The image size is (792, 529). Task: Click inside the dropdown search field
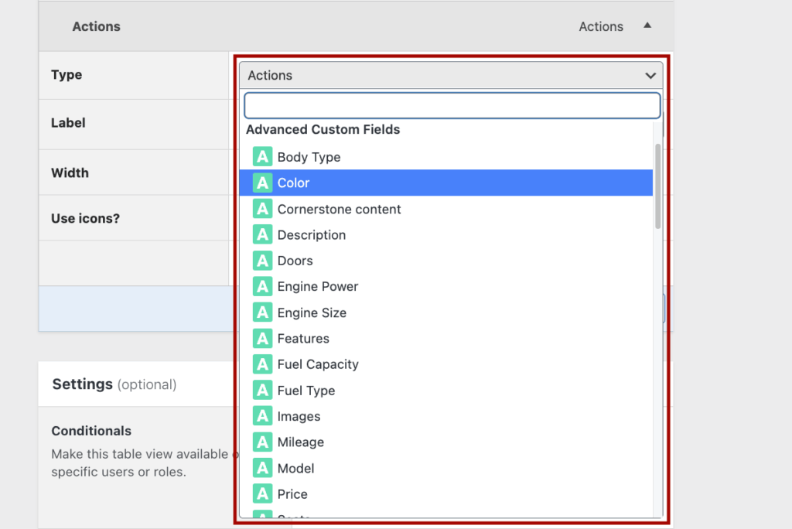(x=452, y=105)
